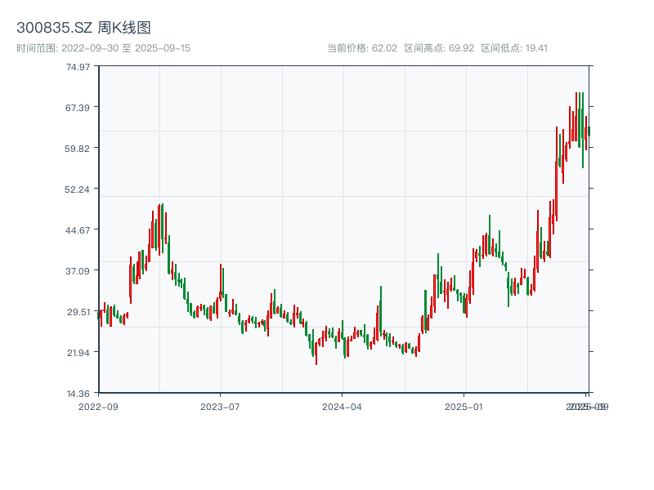Click the y-axis label 21.94
The height and width of the screenshot is (490, 654).
[78, 353]
